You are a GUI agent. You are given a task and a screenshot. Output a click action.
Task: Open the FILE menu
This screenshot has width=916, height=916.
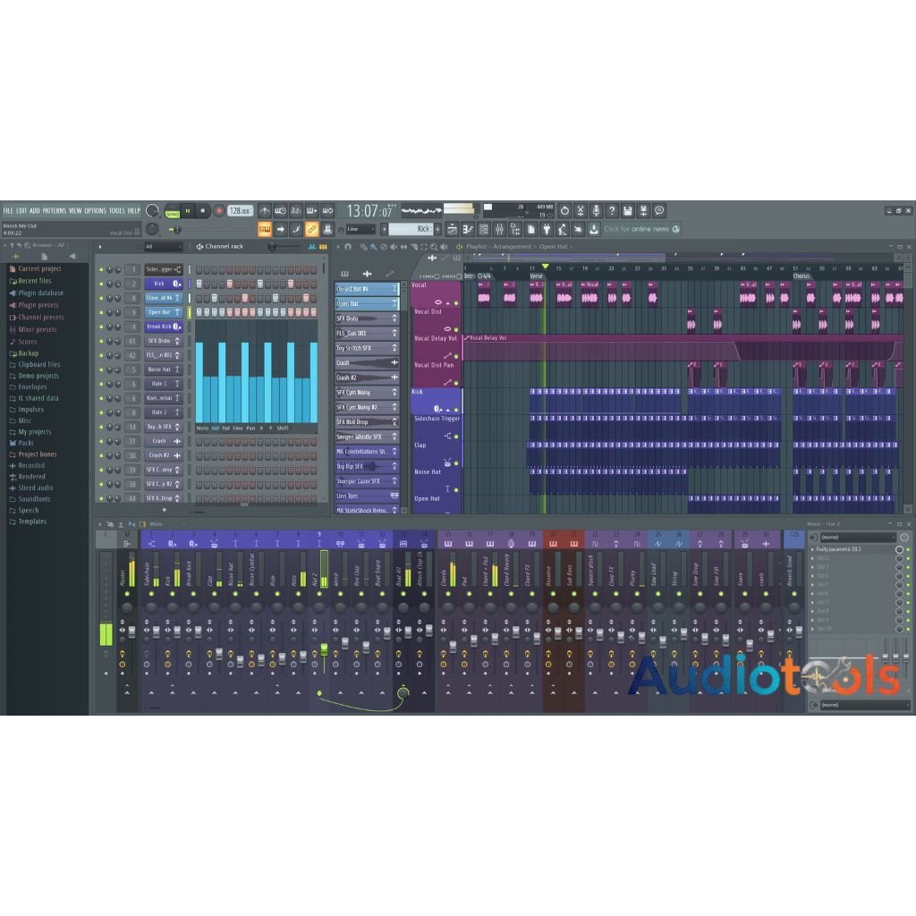coord(9,210)
